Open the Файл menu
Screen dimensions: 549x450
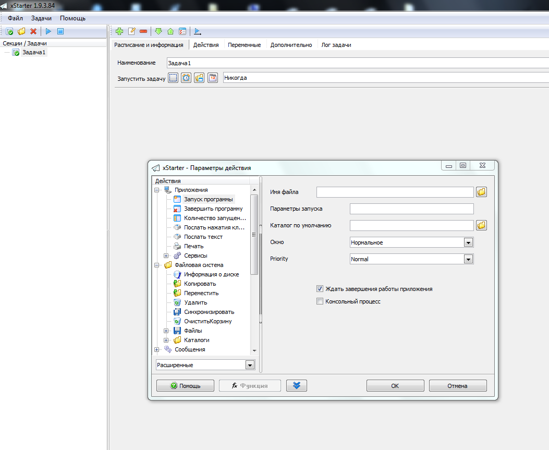click(16, 18)
